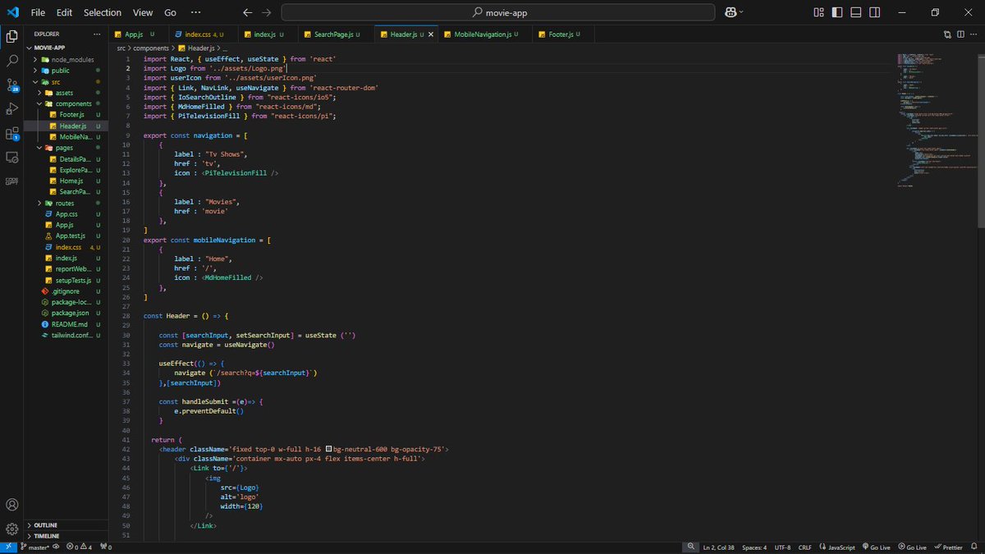Image resolution: width=985 pixels, height=554 pixels.
Task: Switch to the index.css tab
Action: [203, 34]
